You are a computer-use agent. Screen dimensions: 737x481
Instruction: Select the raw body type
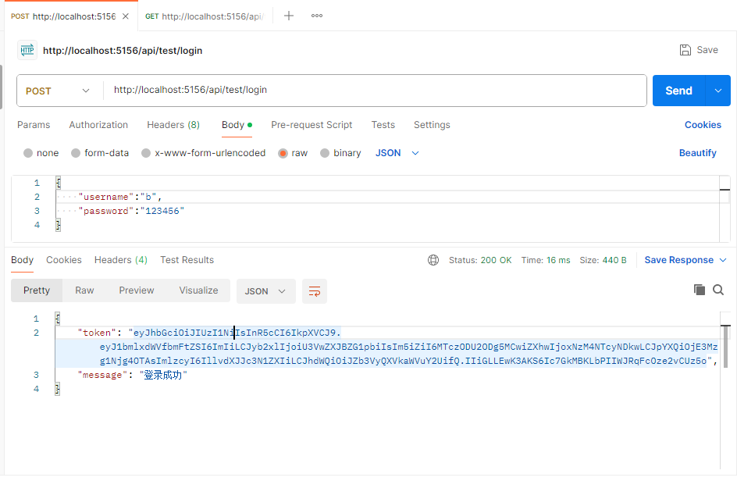(293, 153)
